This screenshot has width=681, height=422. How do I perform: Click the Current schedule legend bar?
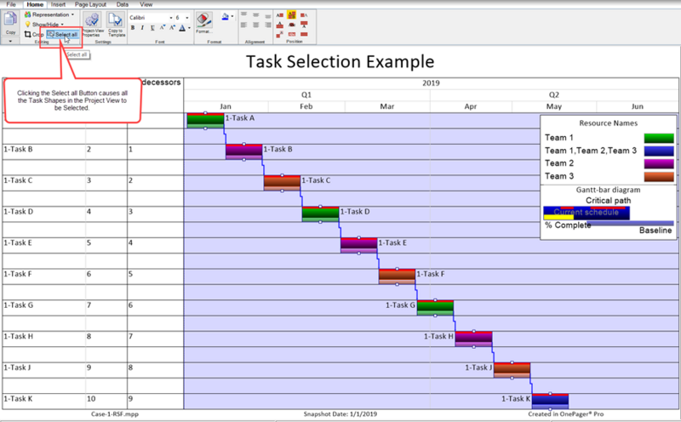coord(587,213)
